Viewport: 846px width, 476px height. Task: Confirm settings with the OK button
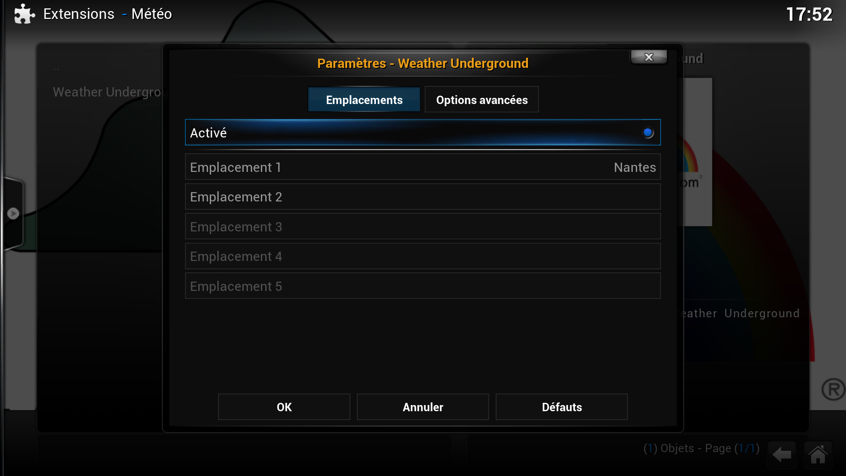(x=284, y=407)
